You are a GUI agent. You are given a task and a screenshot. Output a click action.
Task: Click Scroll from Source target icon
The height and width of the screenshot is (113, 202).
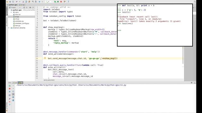24,8
